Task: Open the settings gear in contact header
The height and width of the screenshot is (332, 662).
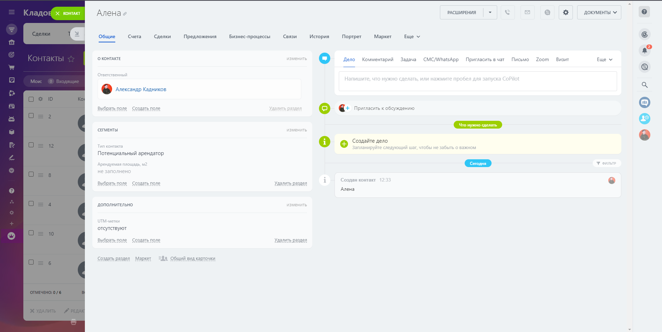Action: [x=565, y=12]
